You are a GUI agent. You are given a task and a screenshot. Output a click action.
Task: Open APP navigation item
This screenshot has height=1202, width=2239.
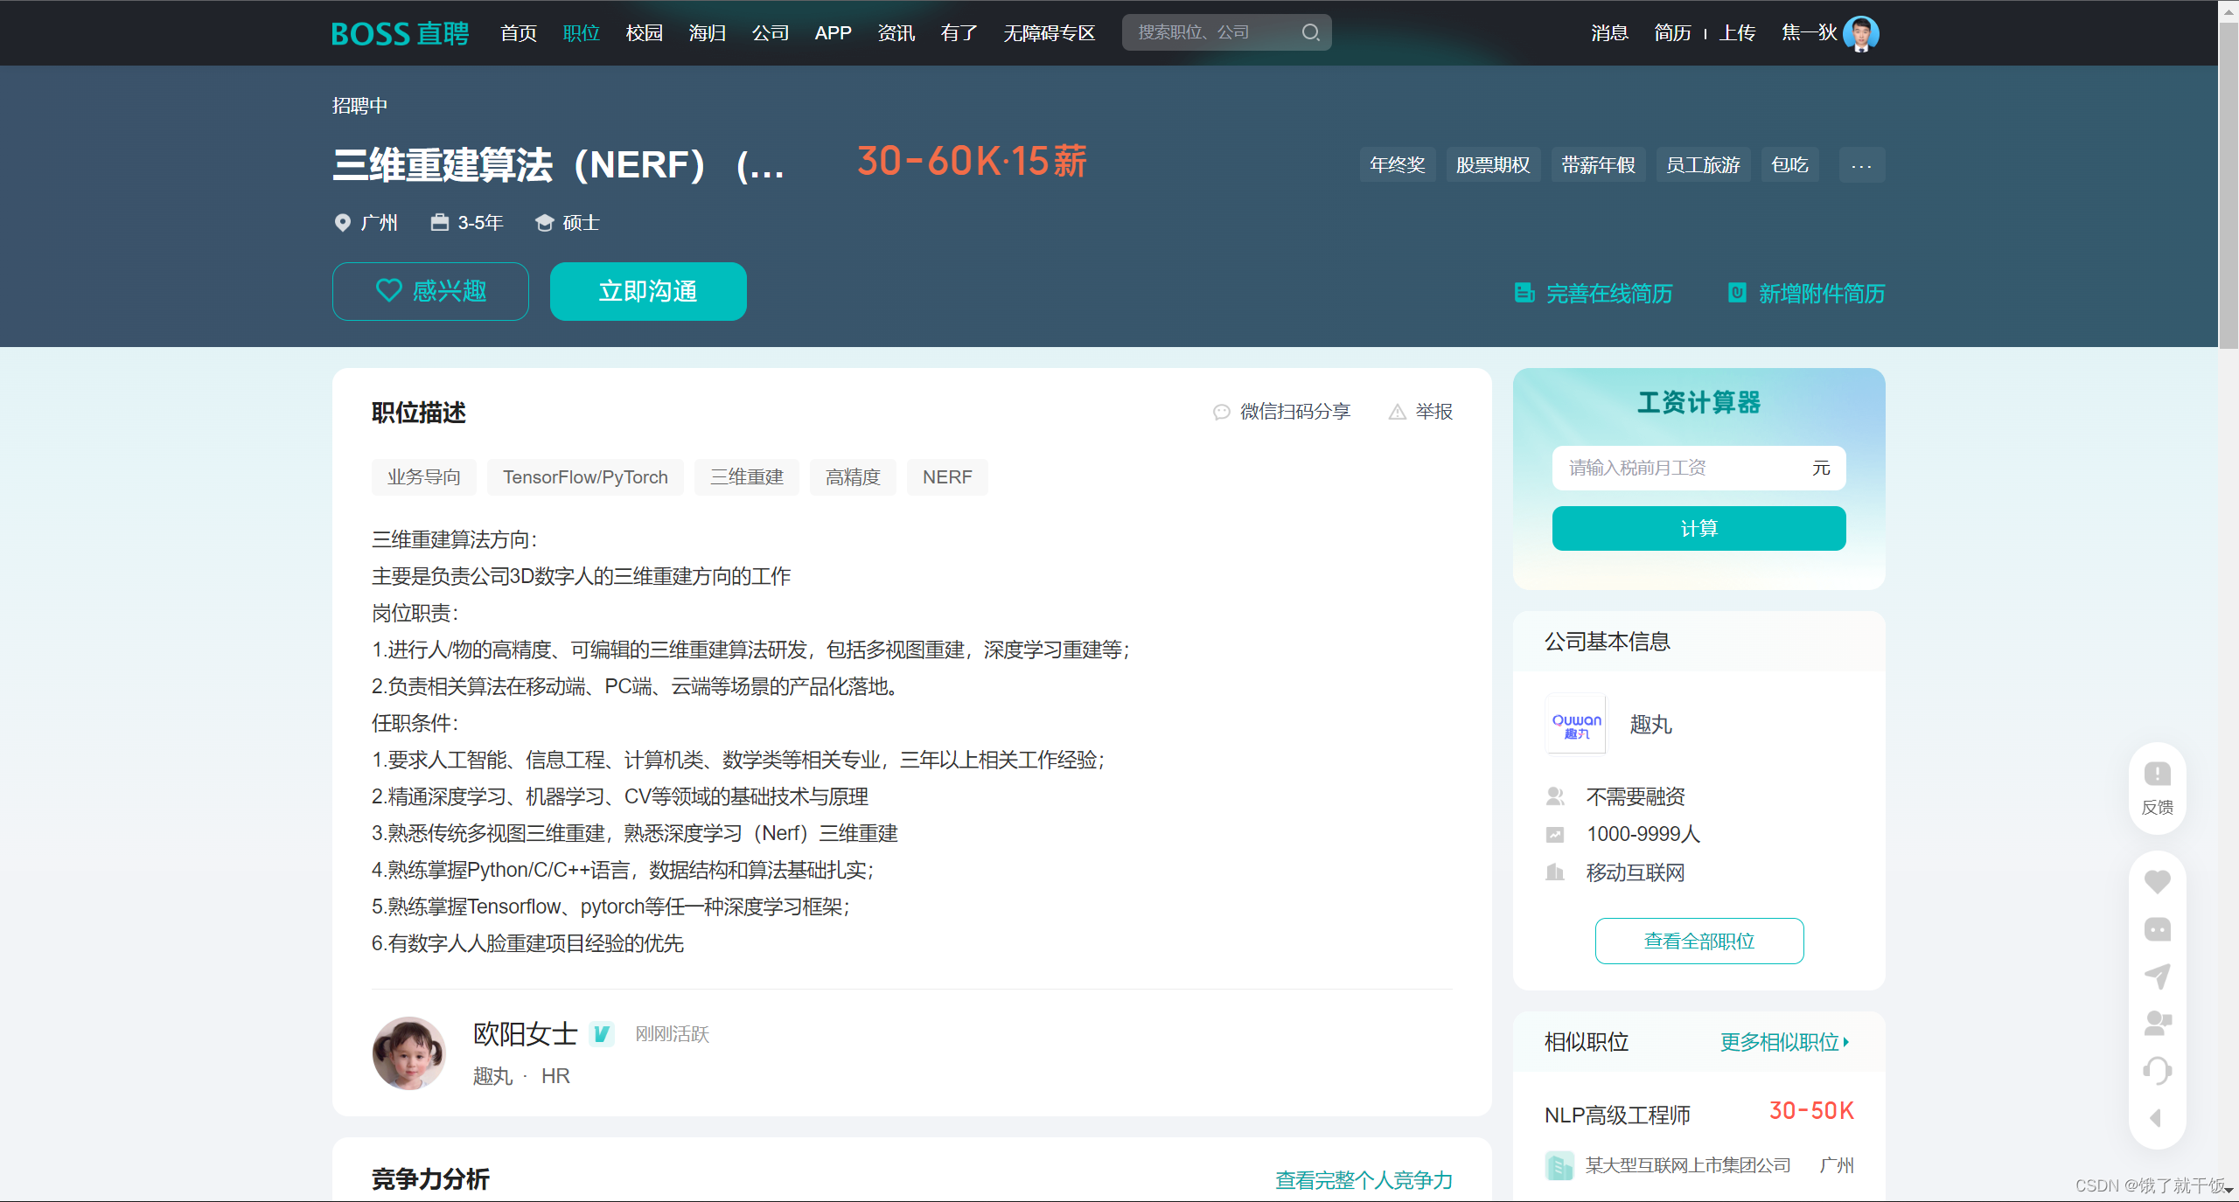833,33
